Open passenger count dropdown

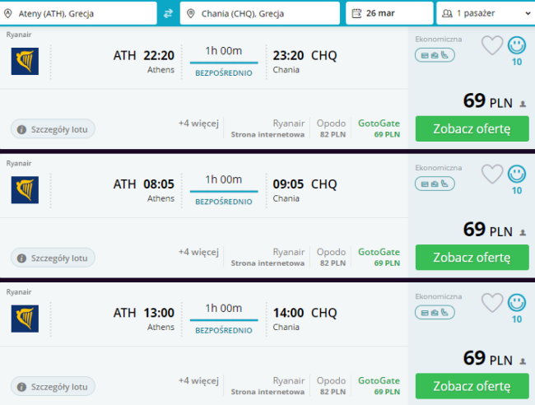click(486, 13)
